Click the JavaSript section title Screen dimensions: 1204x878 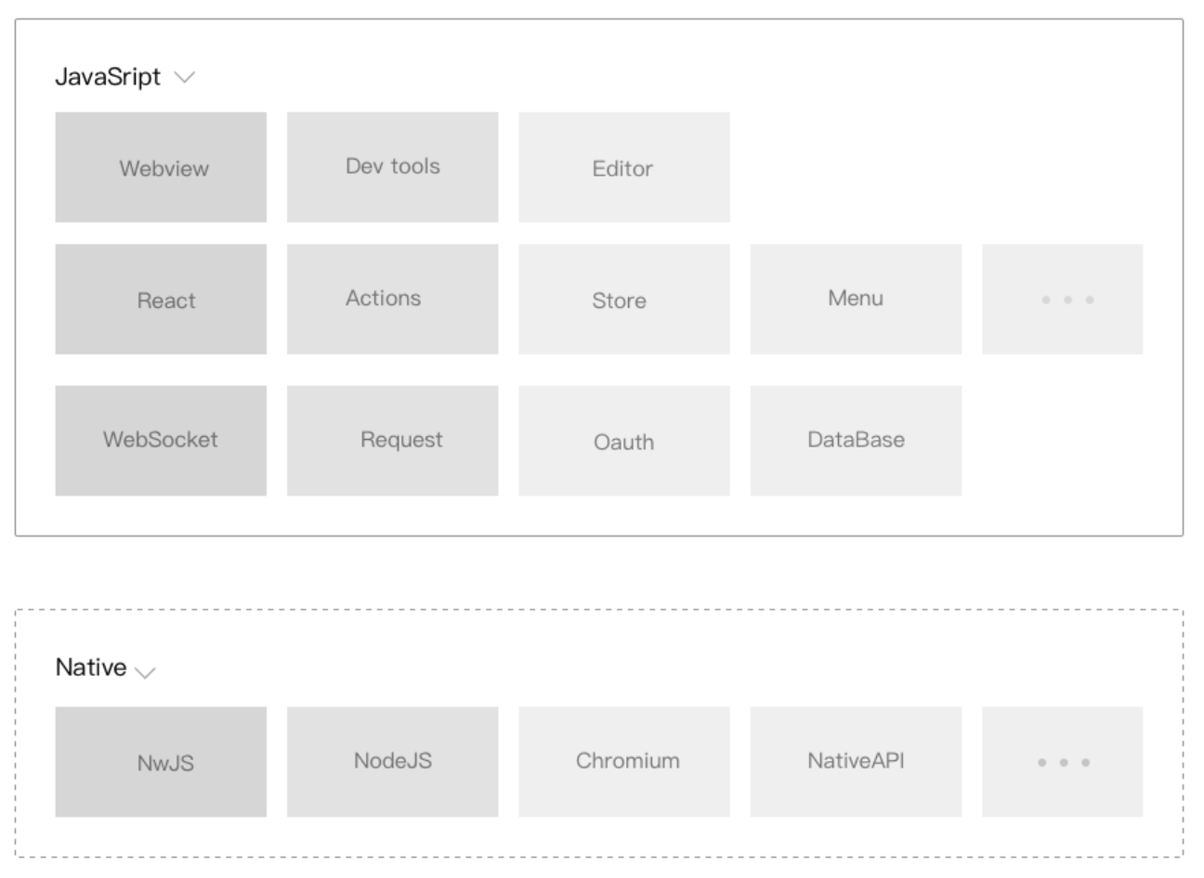coord(108,77)
